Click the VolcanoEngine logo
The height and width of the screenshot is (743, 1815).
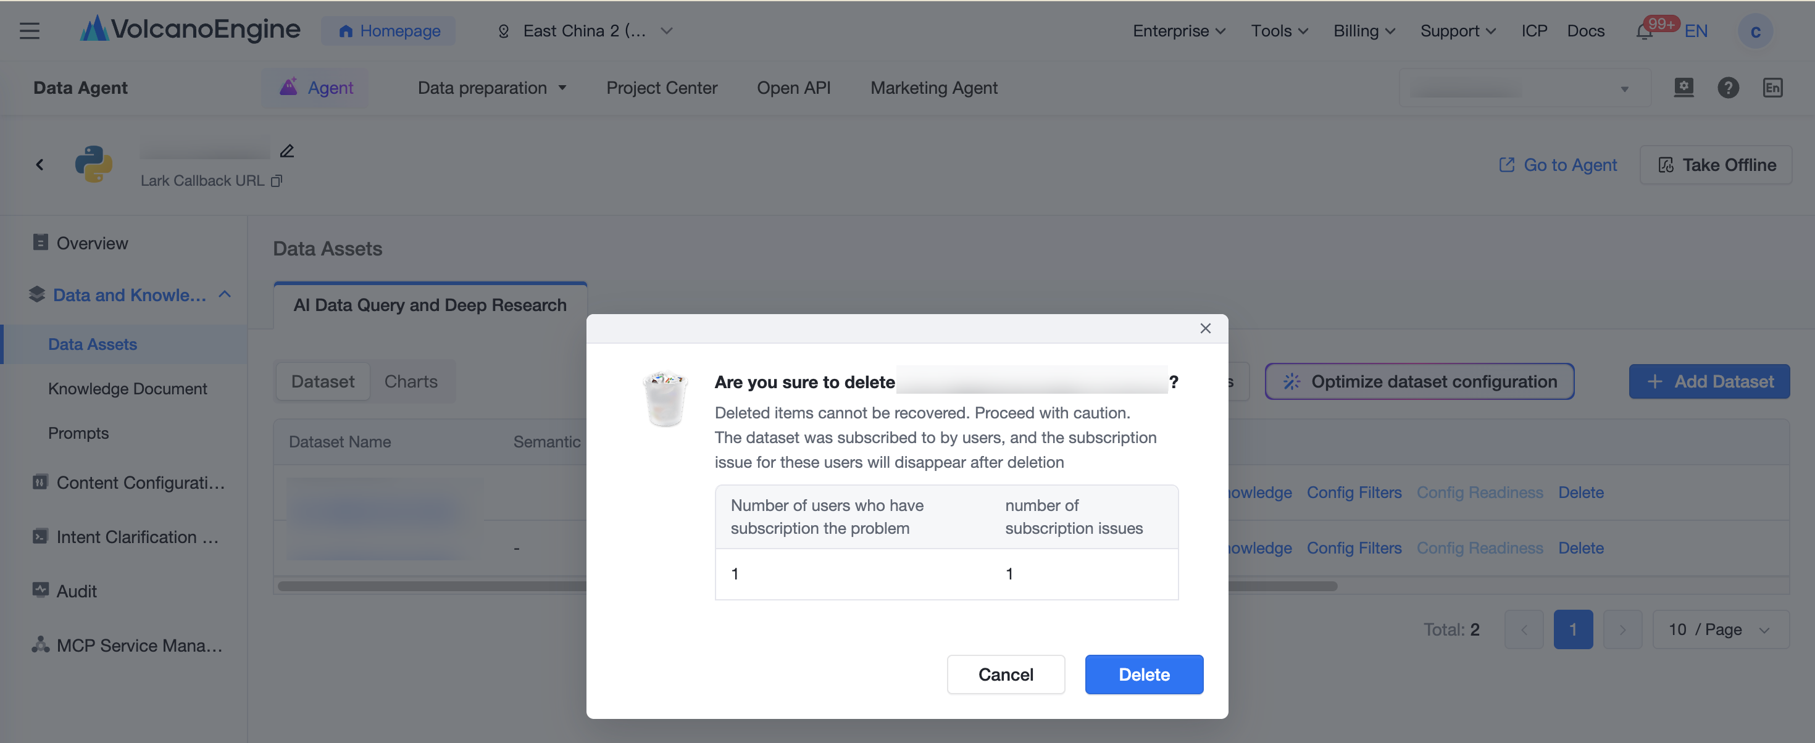point(190,30)
